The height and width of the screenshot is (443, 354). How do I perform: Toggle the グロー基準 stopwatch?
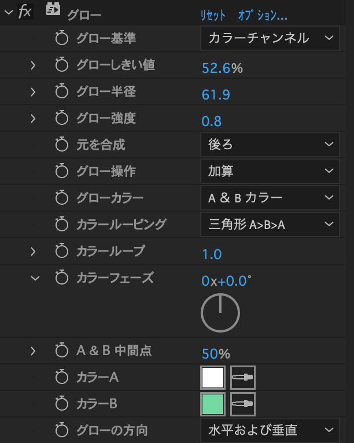tap(61, 38)
